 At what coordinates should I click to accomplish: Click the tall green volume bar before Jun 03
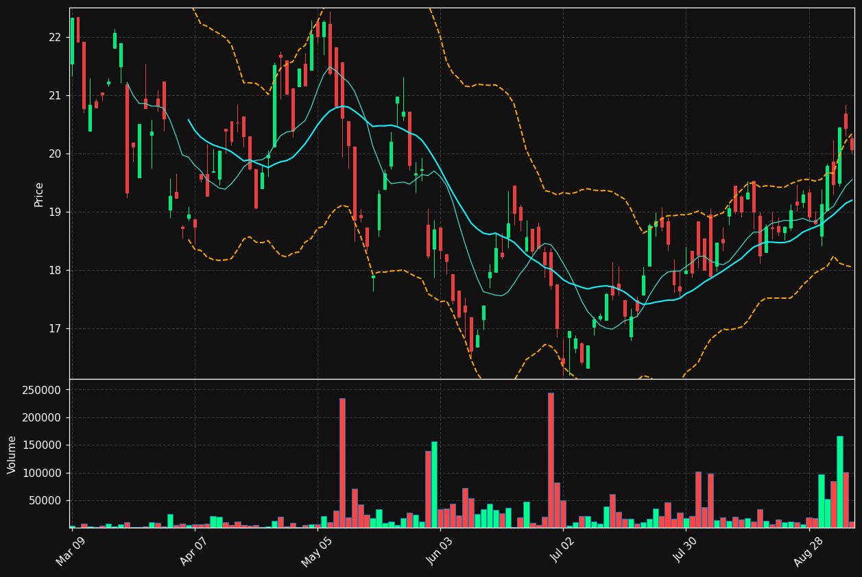click(x=434, y=484)
